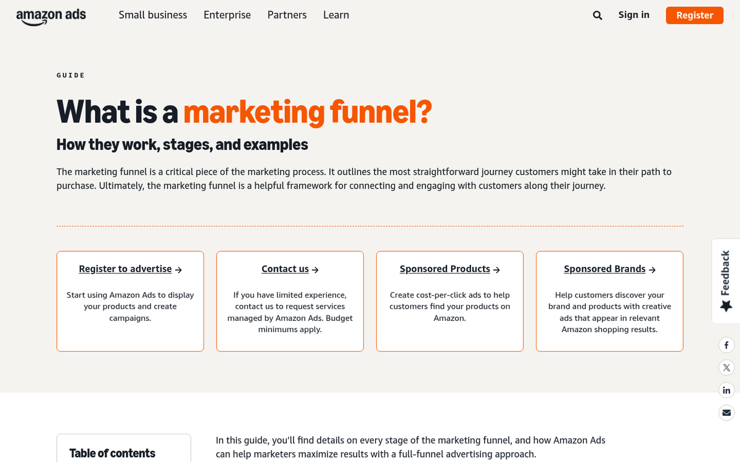Follow the Contact us link
The image size is (740, 462).
(x=285, y=269)
